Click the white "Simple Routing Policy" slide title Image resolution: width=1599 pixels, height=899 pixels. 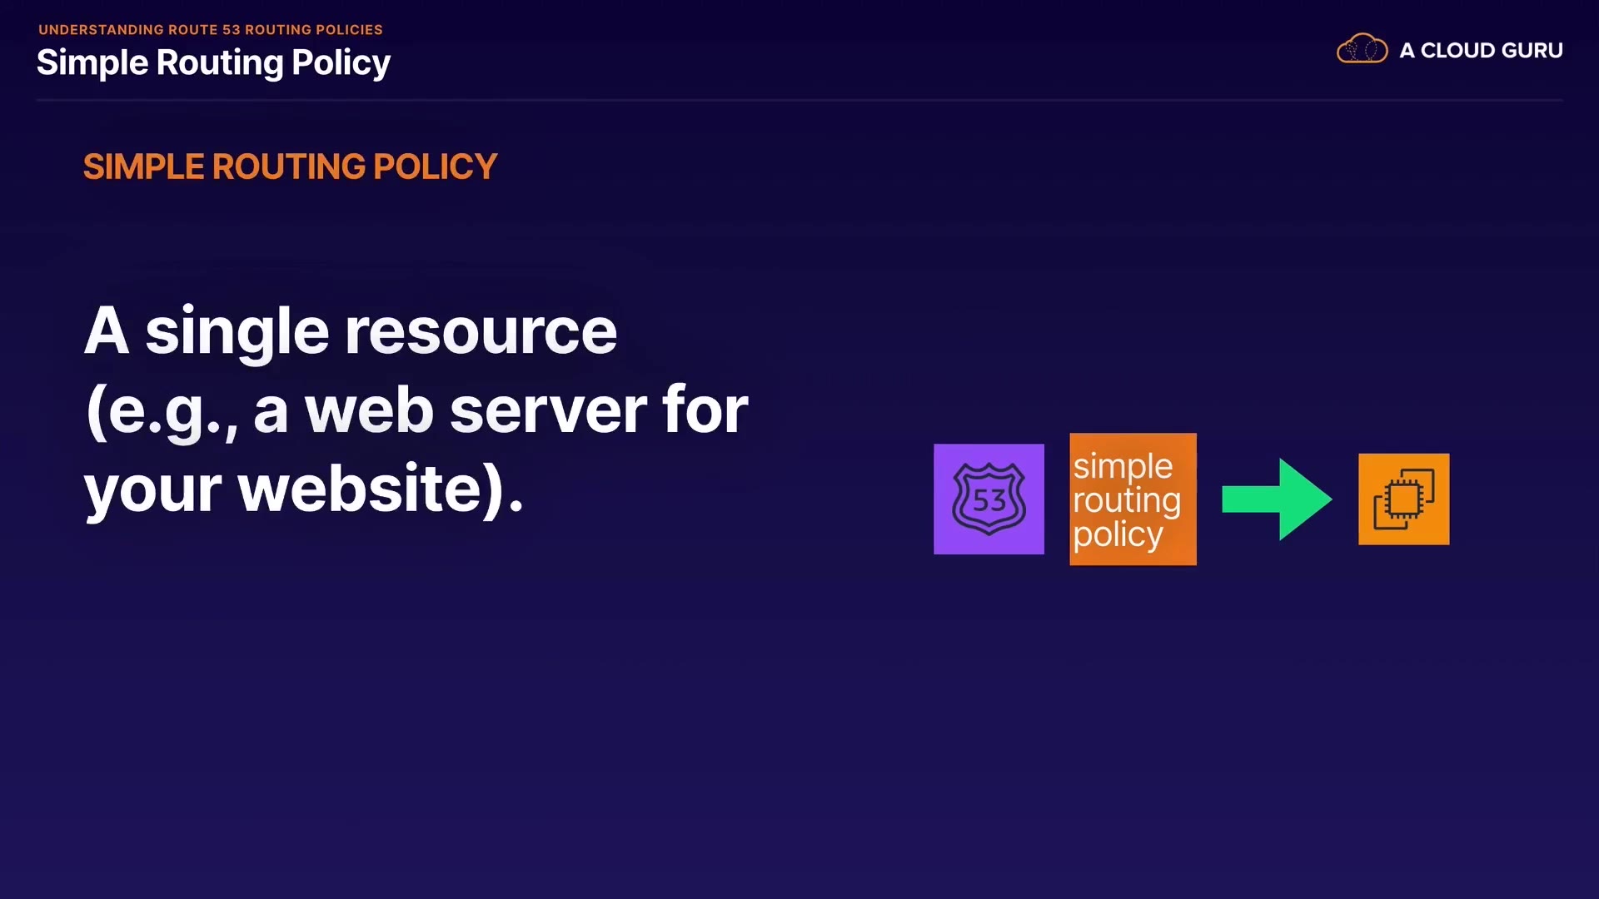tap(213, 63)
